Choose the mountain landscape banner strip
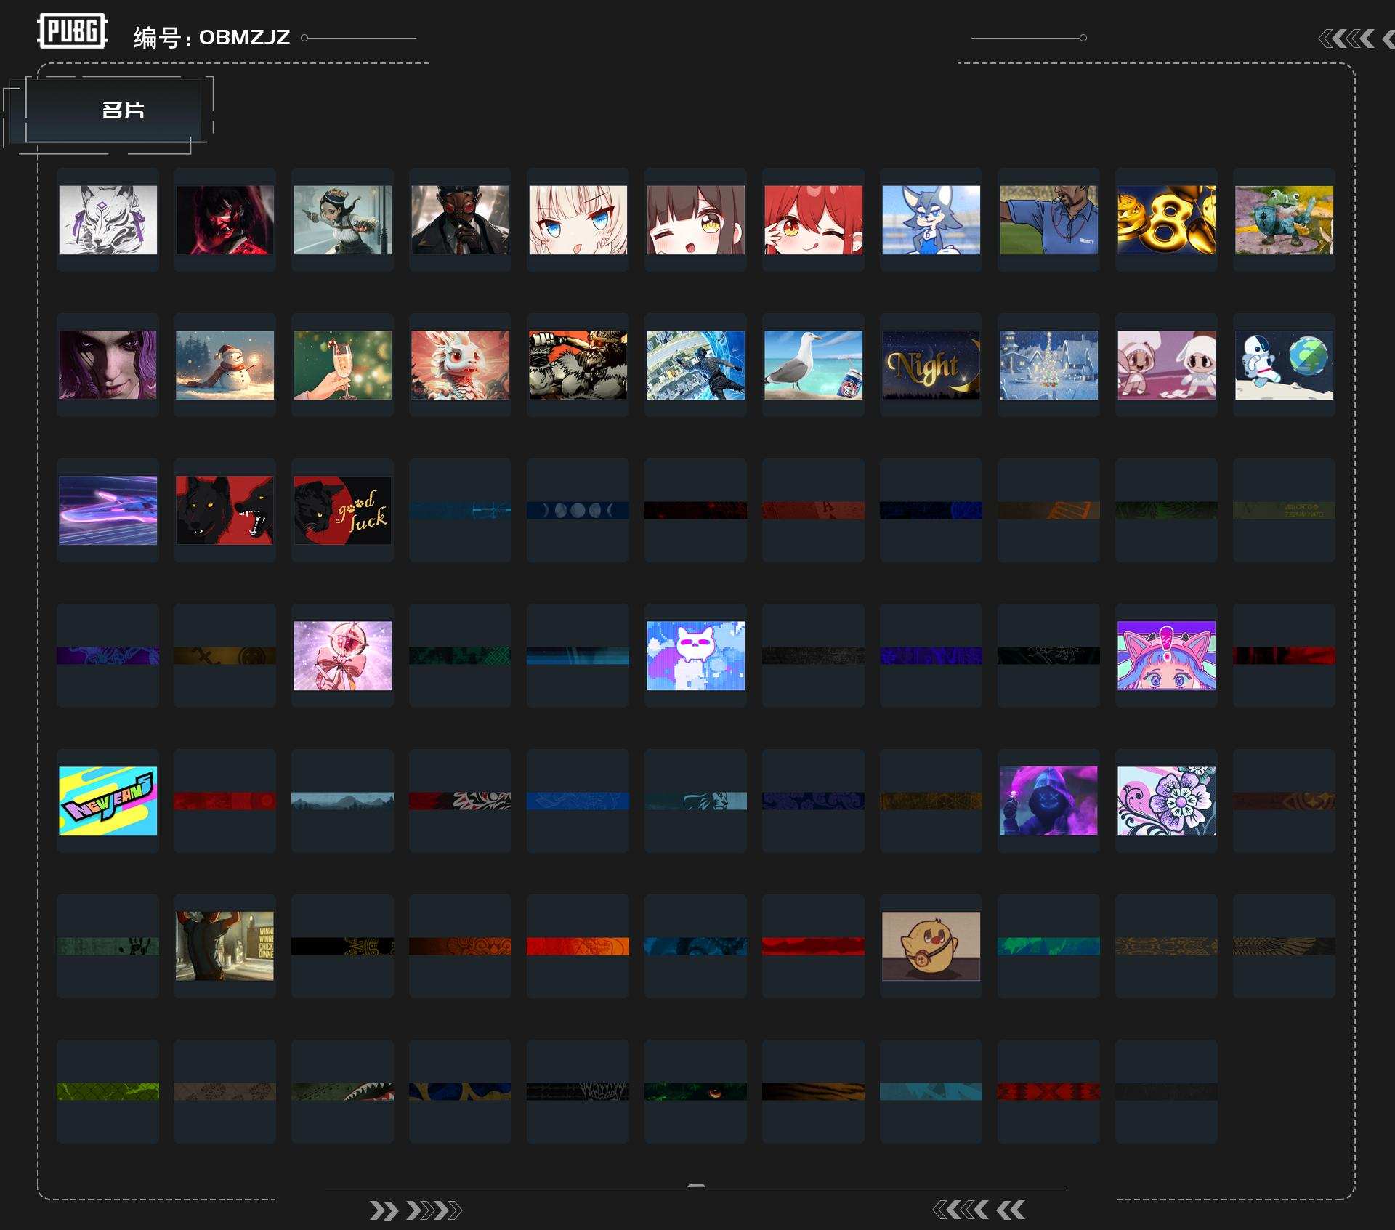 click(343, 801)
